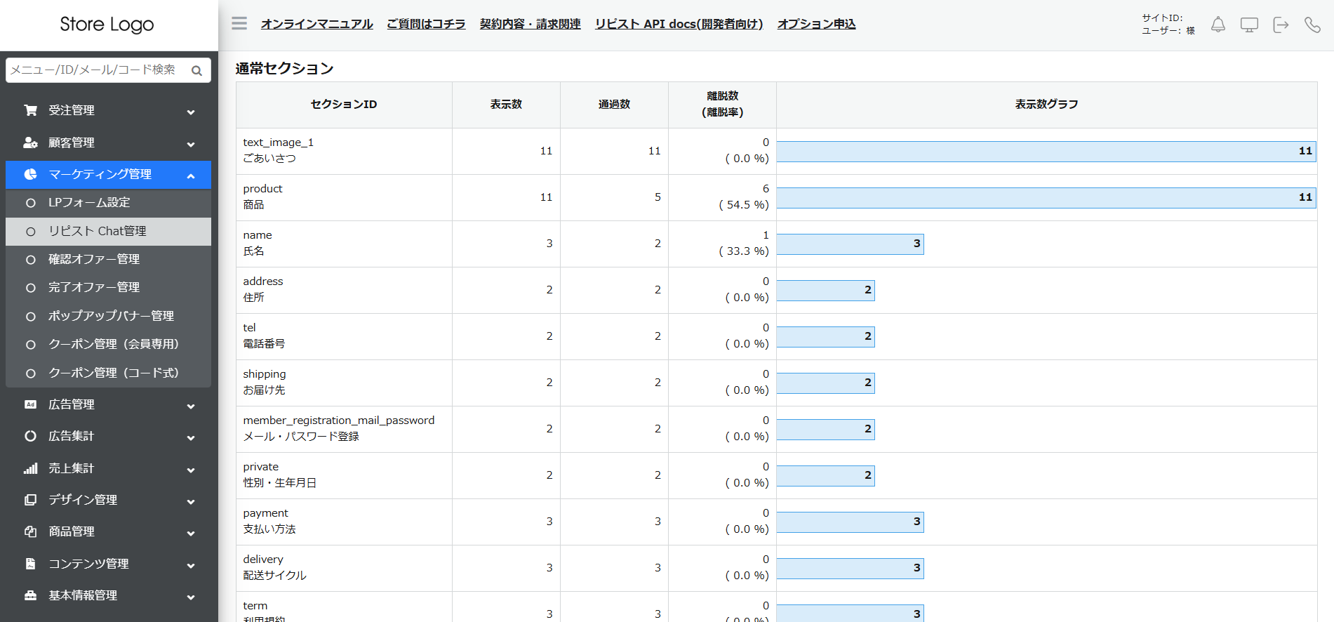
Task: Open the オンラインマニュアル link
Action: click(x=316, y=24)
